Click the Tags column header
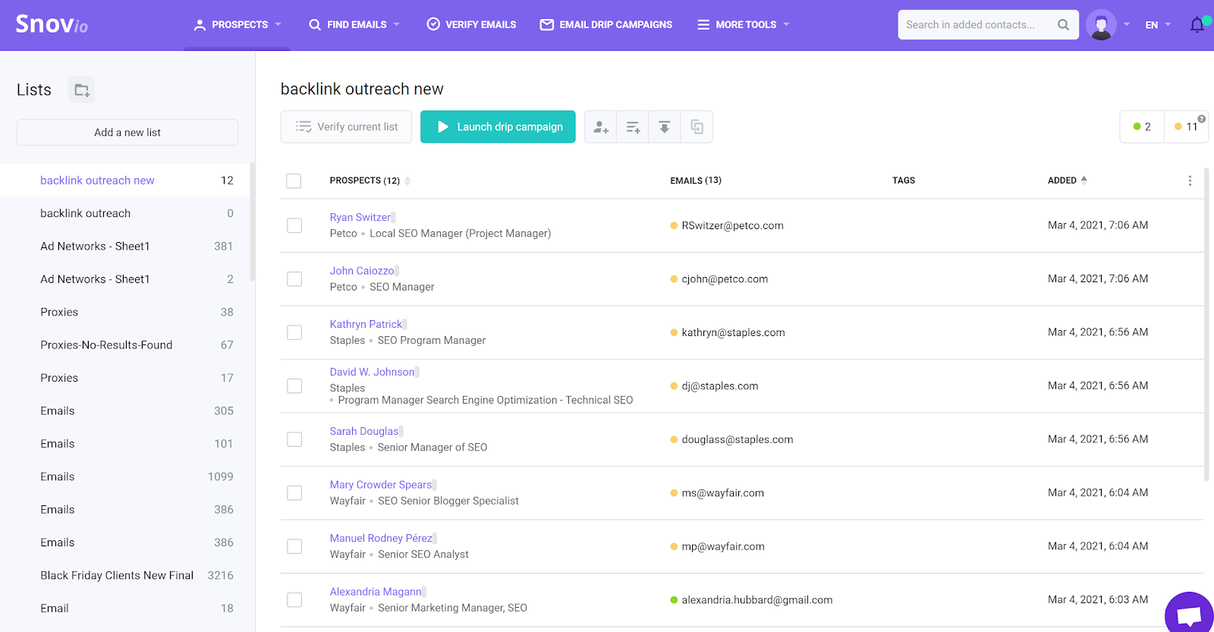This screenshot has width=1214, height=632. (x=904, y=181)
